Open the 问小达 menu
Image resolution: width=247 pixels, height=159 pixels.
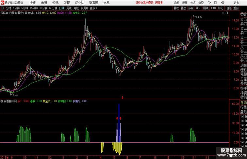click(79, 3)
